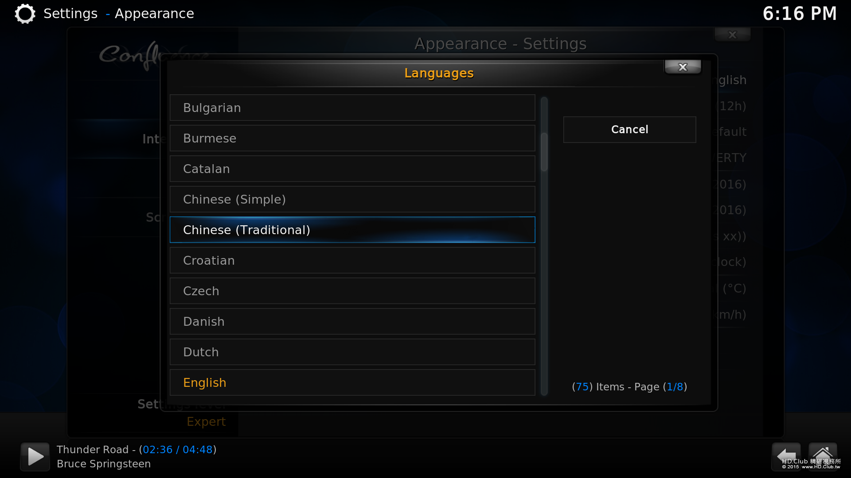This screenshot has height=478, width=851.
Task: Click the back arrow navigation icon
Action: pos(786,456)
